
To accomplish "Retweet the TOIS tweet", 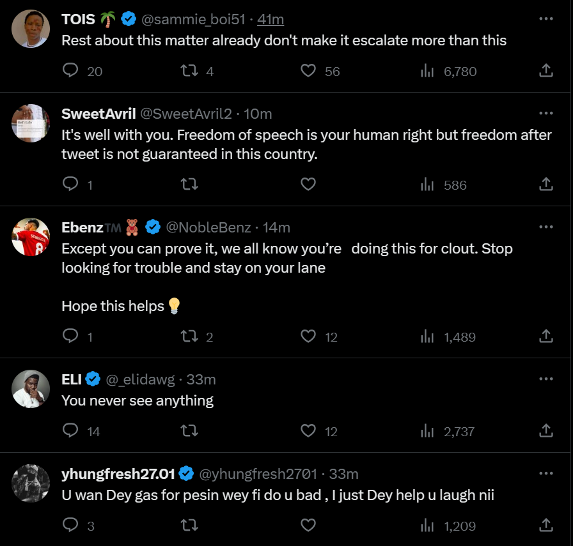I will 189,71.
